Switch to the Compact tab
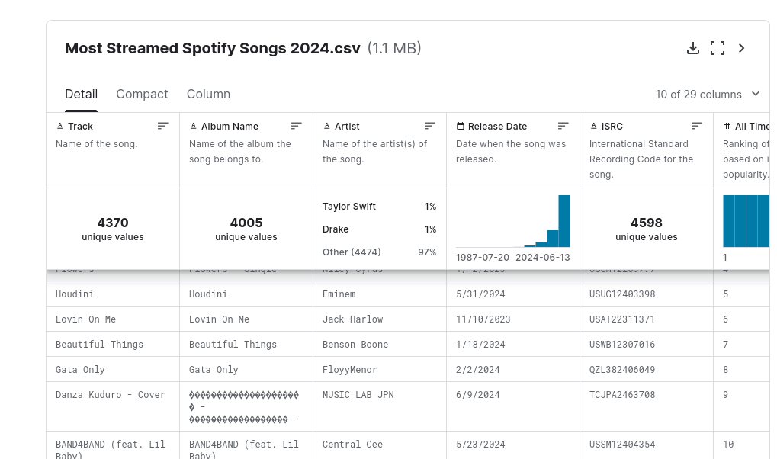This screenshot has height=459, width=777. point(142,95)
